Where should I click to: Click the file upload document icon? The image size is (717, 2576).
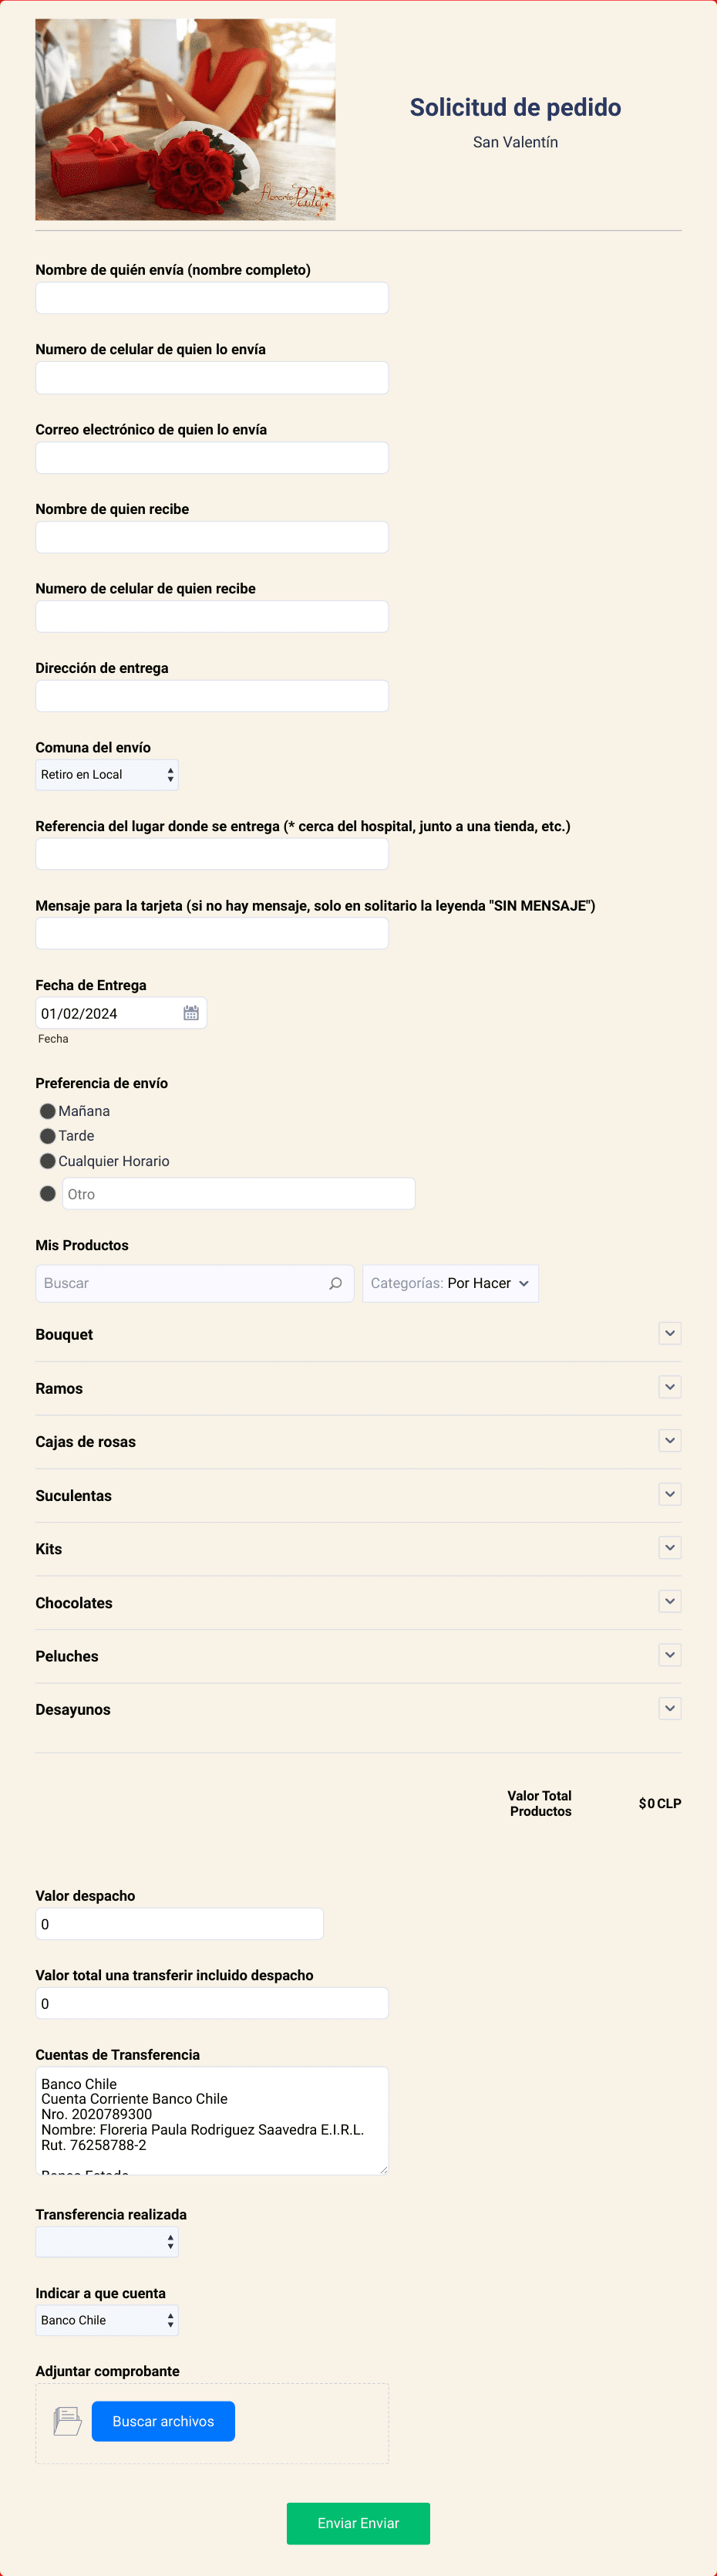[67, 2421]
